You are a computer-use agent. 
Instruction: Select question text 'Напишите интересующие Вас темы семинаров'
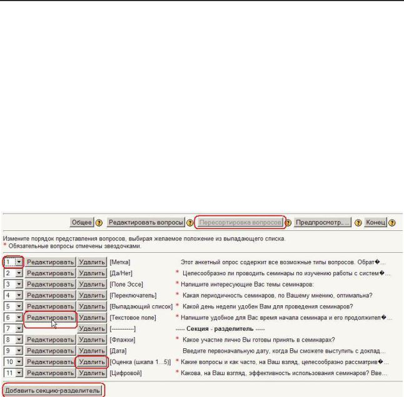(246, 285)
